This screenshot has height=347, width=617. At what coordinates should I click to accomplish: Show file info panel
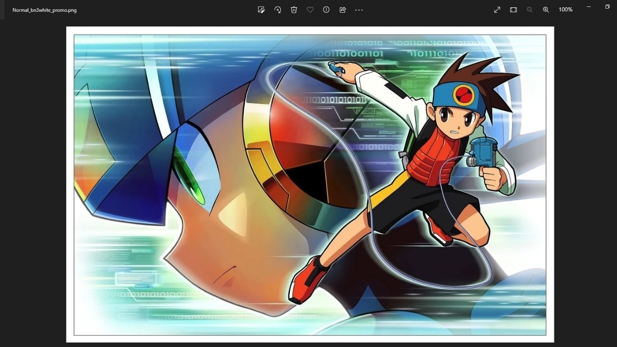coord(326,10)
